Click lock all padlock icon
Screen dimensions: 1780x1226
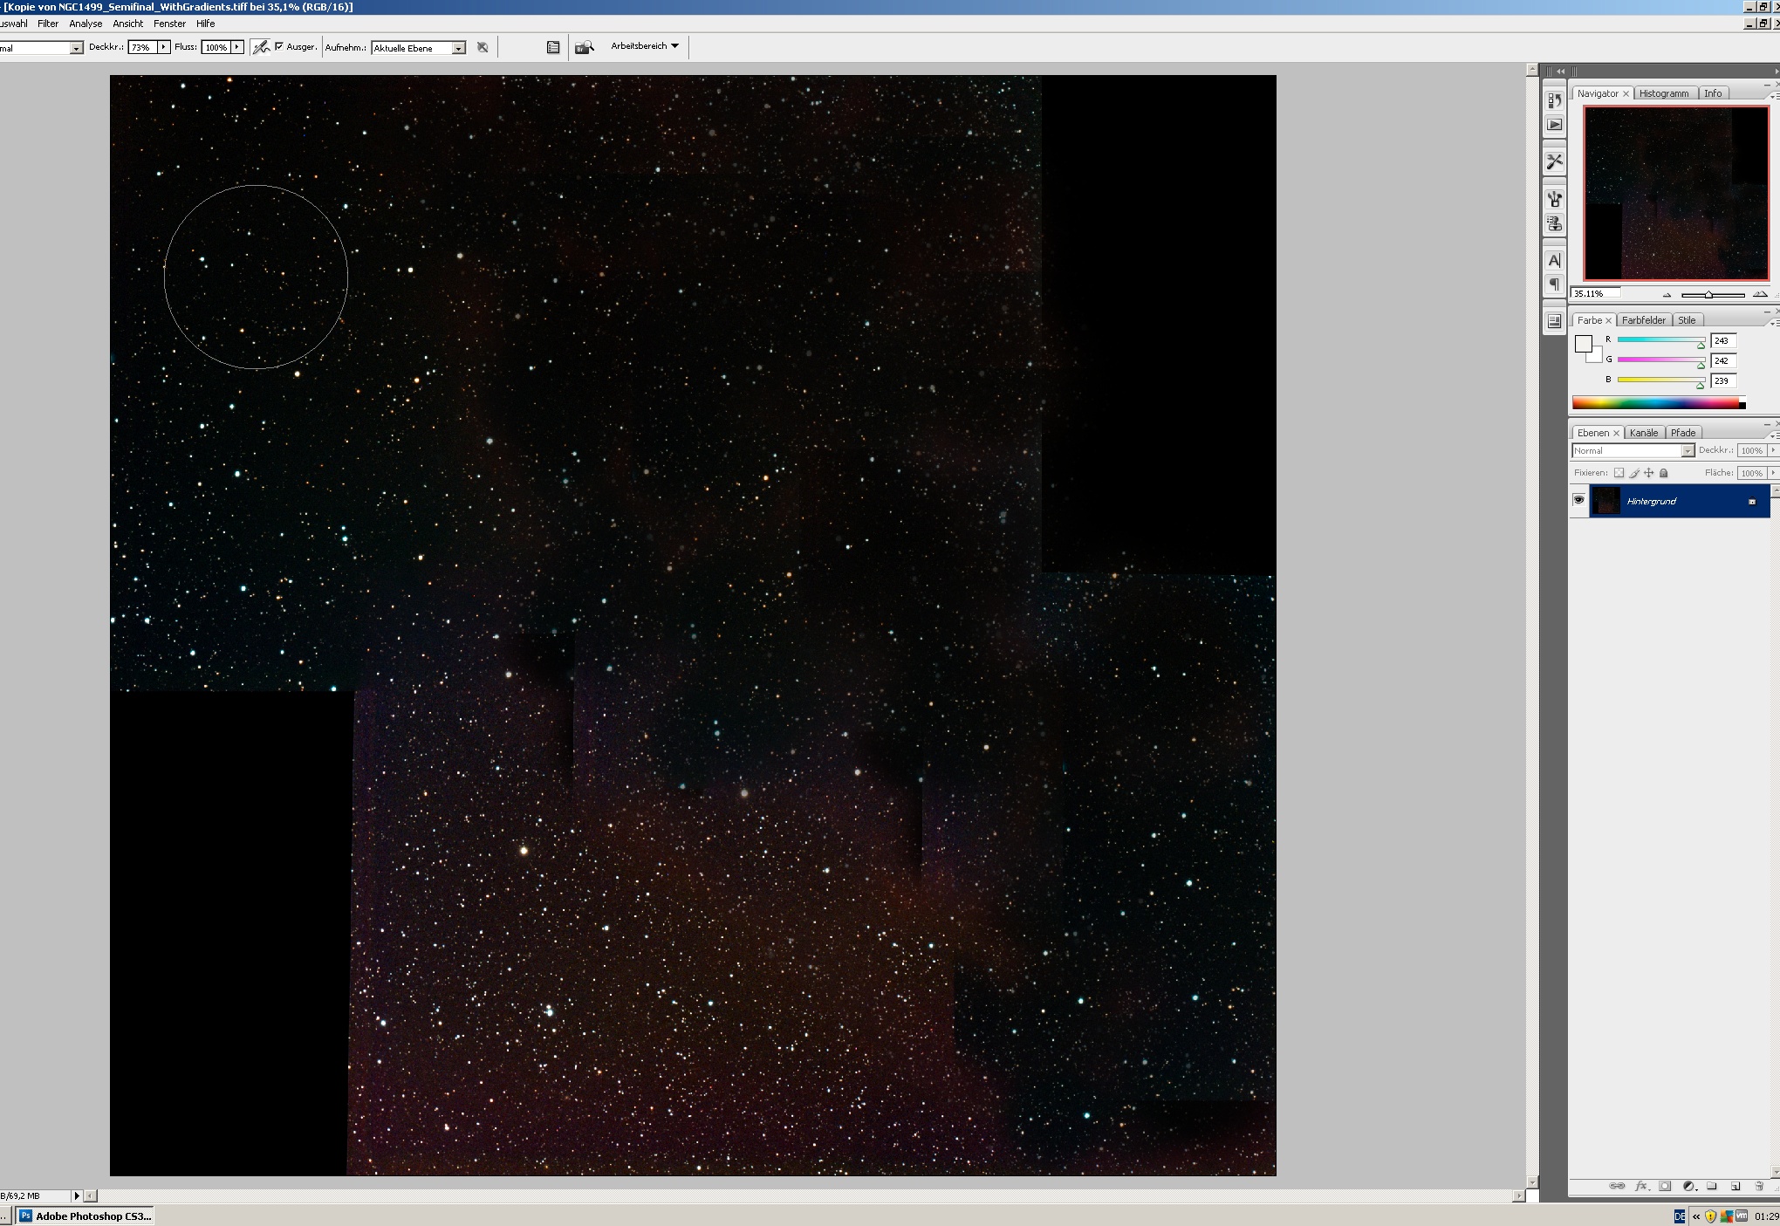click(1663, 473)
